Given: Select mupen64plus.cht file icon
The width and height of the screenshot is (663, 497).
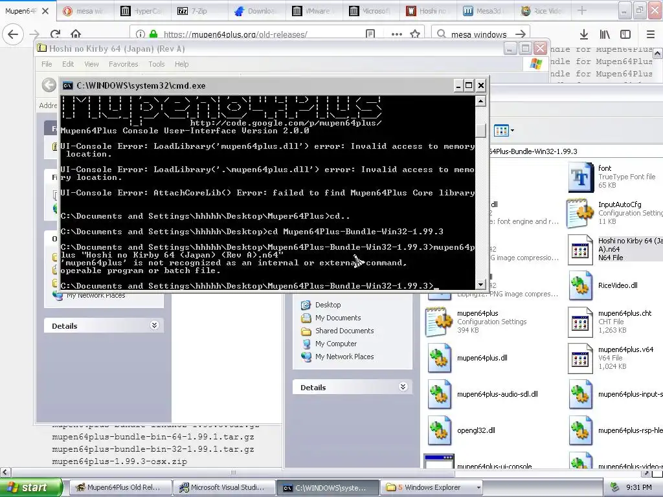Looking at the screenshot, I should pyautogui.click(x=580, y=322).
